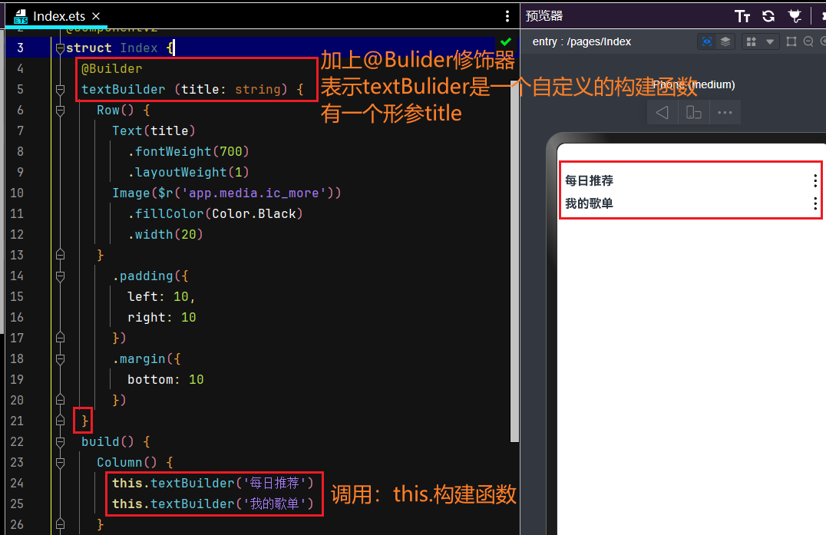Click the Index struct name on line 3
The width and height of the screenshot is (826, 535).
tap(138, 48)
